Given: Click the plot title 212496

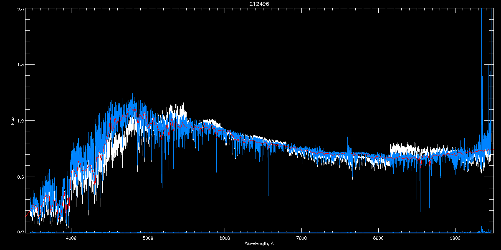Looking at the screenshot, I should (x=259, y=4).
